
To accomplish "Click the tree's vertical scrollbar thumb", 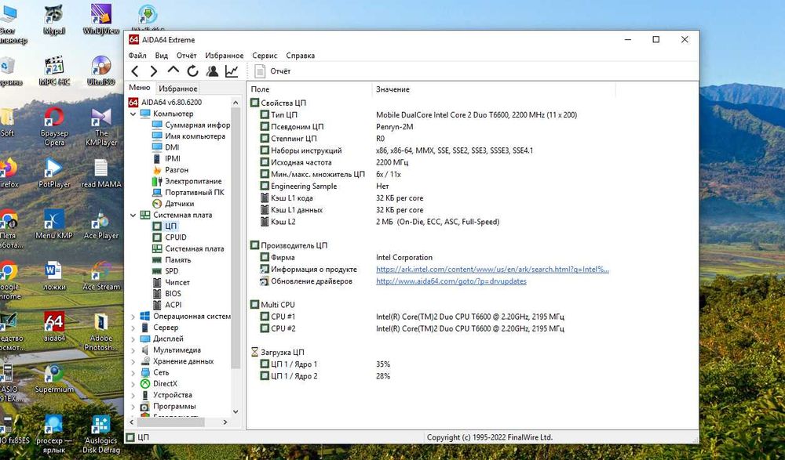I will (235, 237).
